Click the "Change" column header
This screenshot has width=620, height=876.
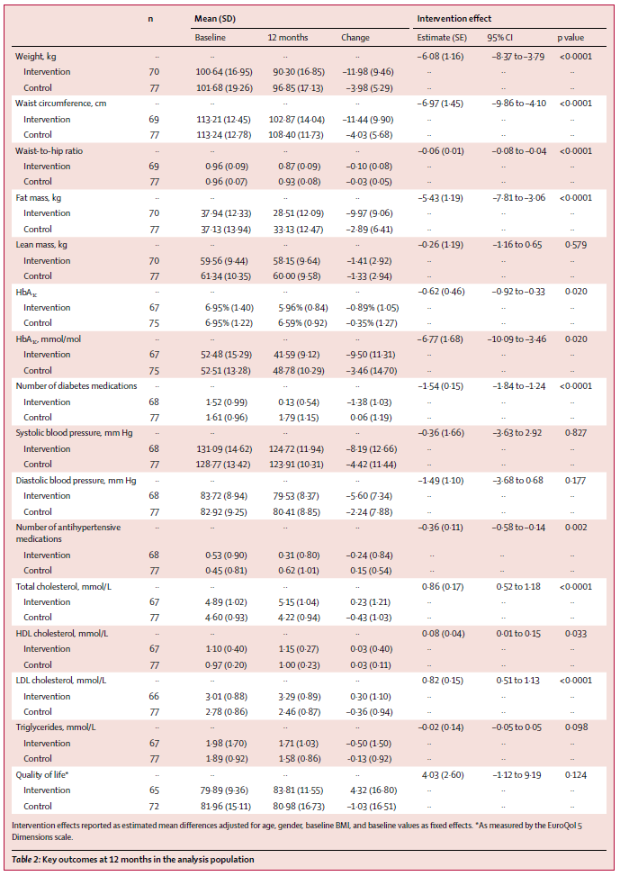(x=355, y=38)
